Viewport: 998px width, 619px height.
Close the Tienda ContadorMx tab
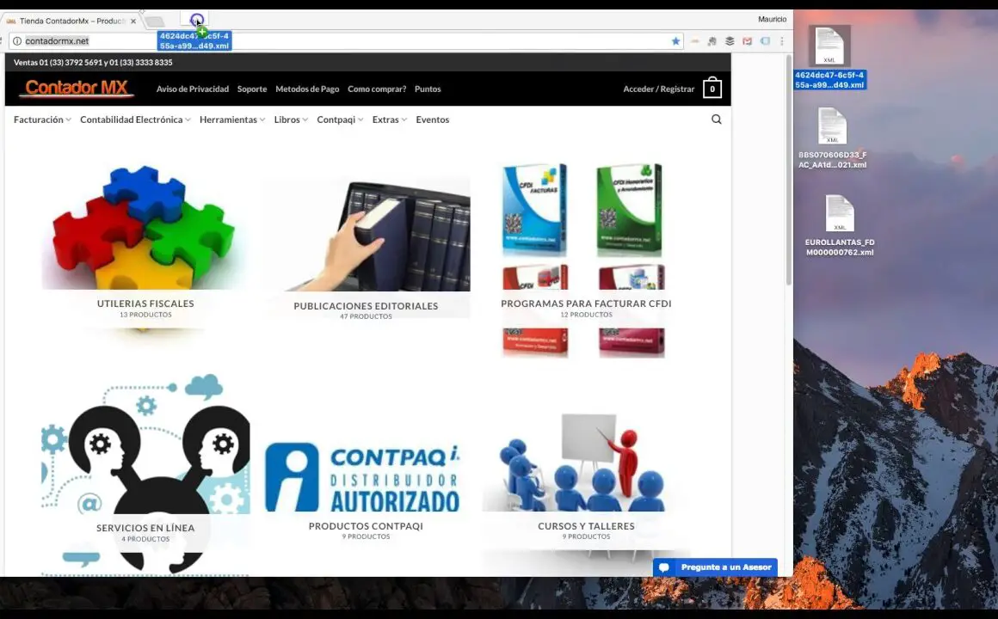[133, 21]
